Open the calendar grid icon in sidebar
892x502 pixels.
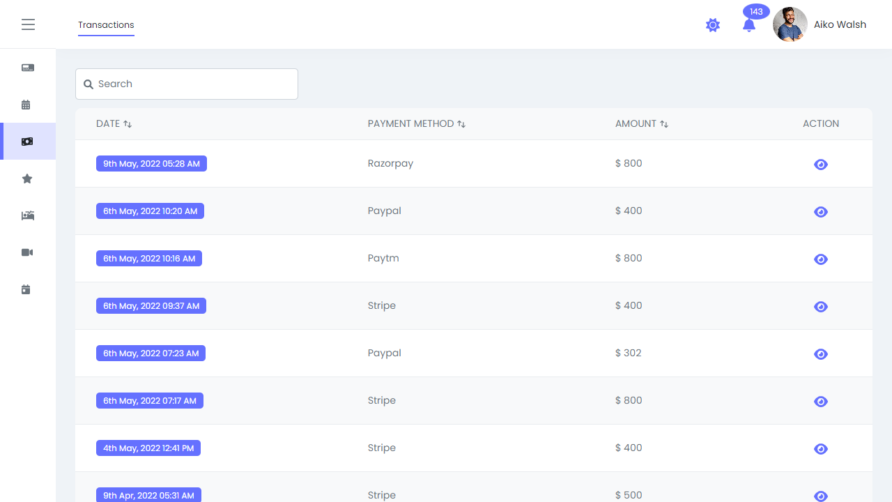[26, 105]
